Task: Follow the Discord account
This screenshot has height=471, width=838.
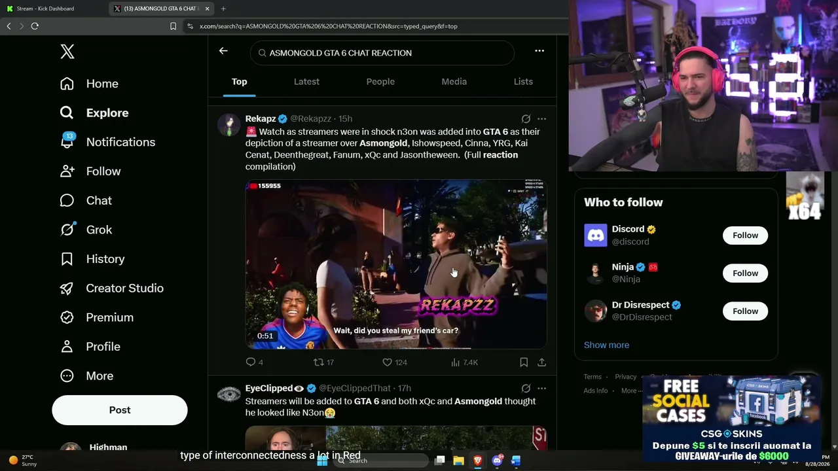Action: pos(745,235)
